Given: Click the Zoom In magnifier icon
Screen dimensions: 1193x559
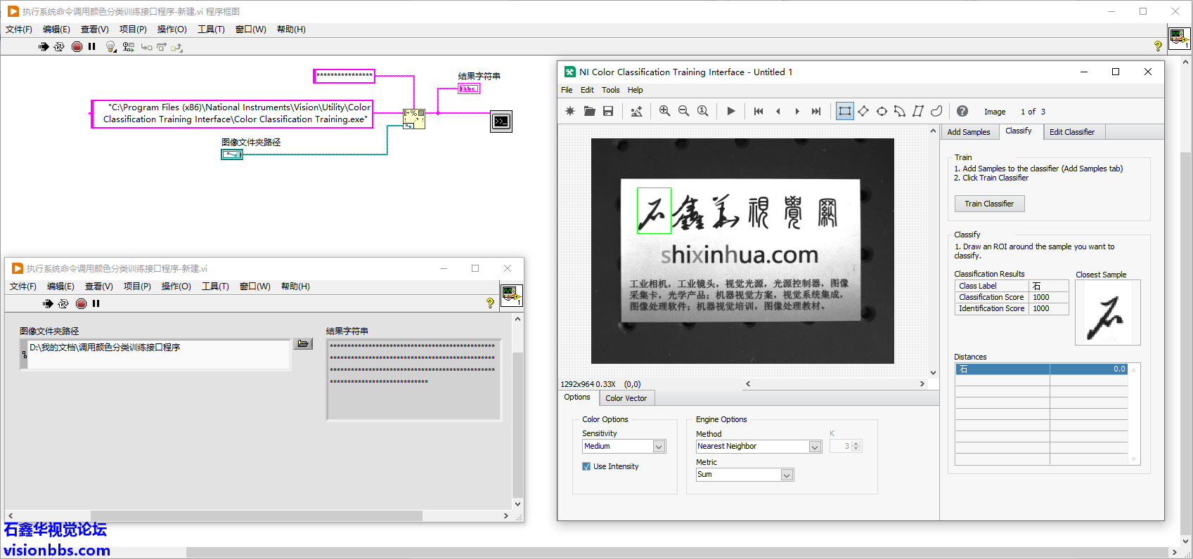Looking at the screenshot, I should pyautogui.click(x=664, y=111).
